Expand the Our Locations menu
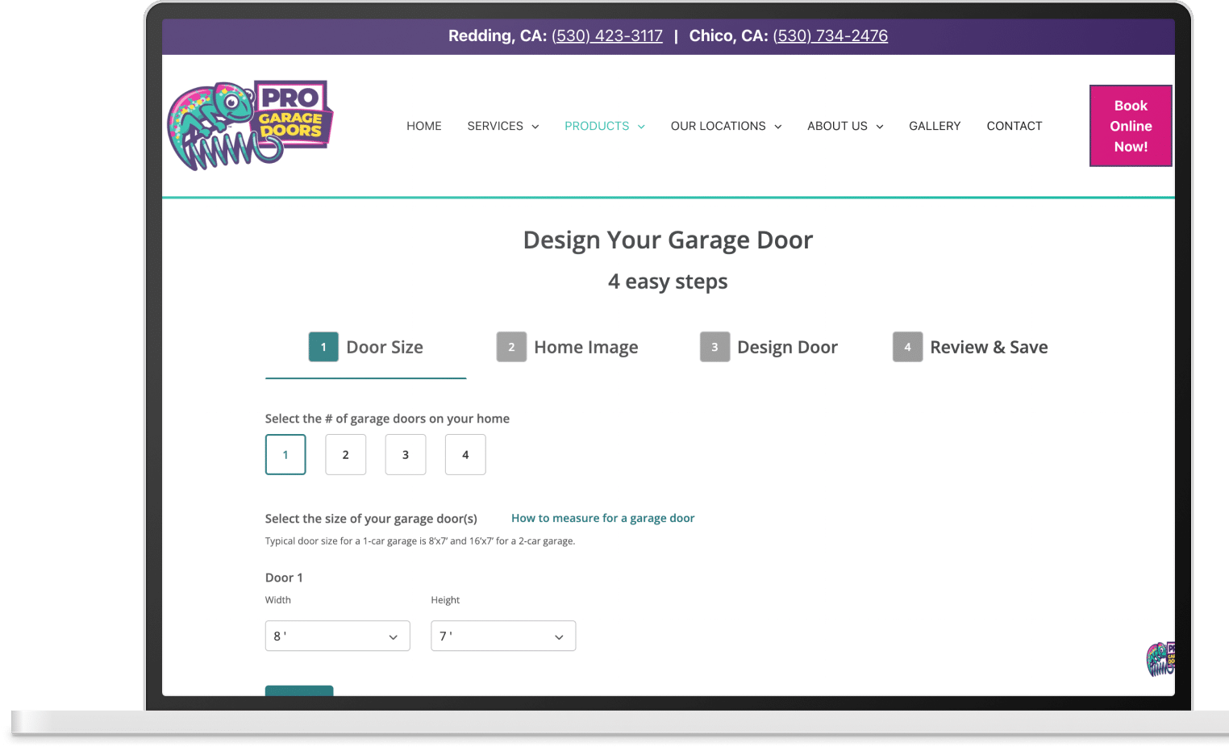 726,126
